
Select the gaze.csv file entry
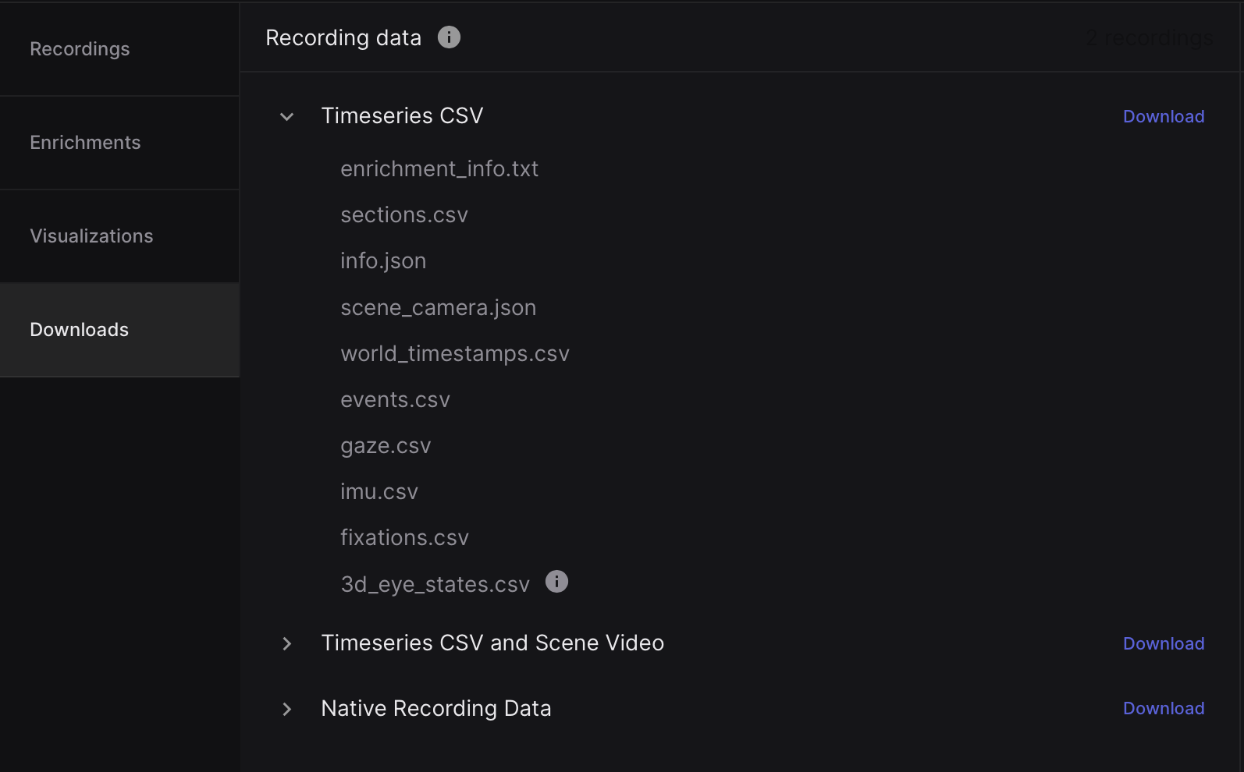point(386,446)
